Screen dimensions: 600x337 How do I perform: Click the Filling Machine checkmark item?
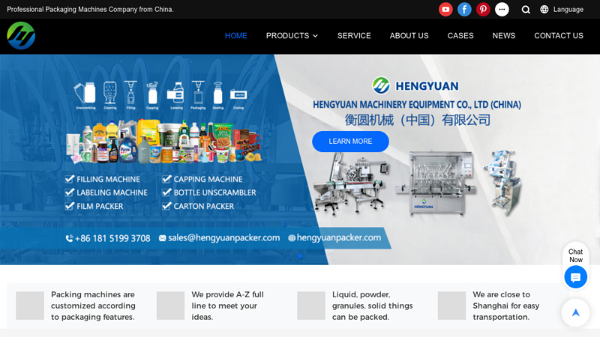(102, 179)
